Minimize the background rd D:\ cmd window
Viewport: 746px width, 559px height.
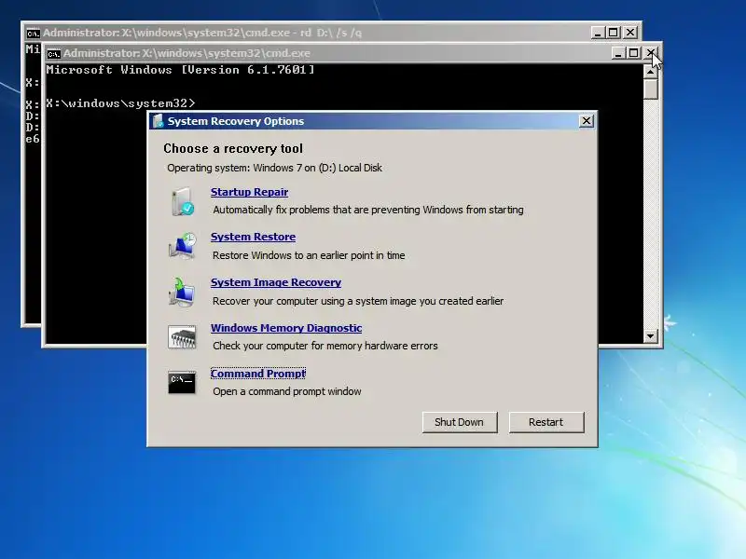(x=597, y=33)
